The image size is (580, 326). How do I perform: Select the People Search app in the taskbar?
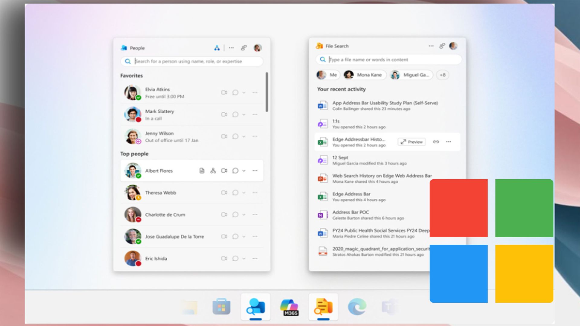[x=255, y=307]
